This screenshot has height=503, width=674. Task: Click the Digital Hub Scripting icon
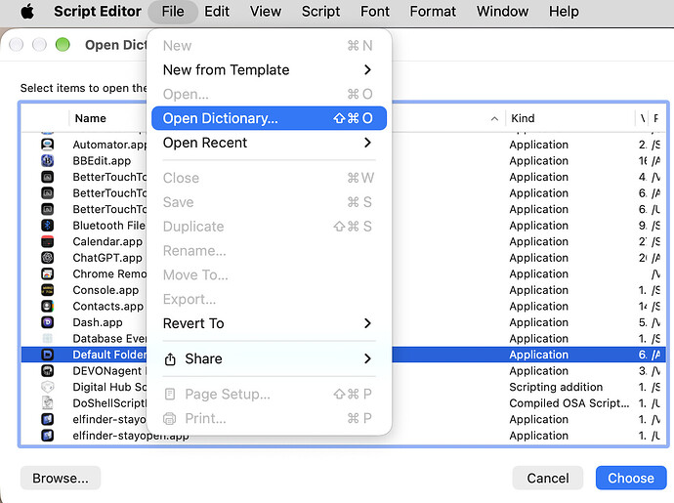click(x=47, y=387)
